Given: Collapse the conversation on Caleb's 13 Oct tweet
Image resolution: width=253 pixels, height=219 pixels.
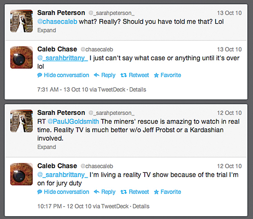Looking at the screenshot, I should pos(63,75).
